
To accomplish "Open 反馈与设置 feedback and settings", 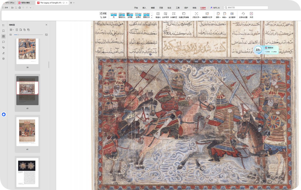I will click(x=243, y=15).
